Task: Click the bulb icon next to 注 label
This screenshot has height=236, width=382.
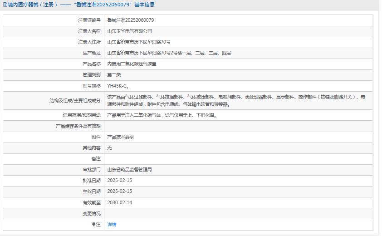Action: [x=94, y=224]
